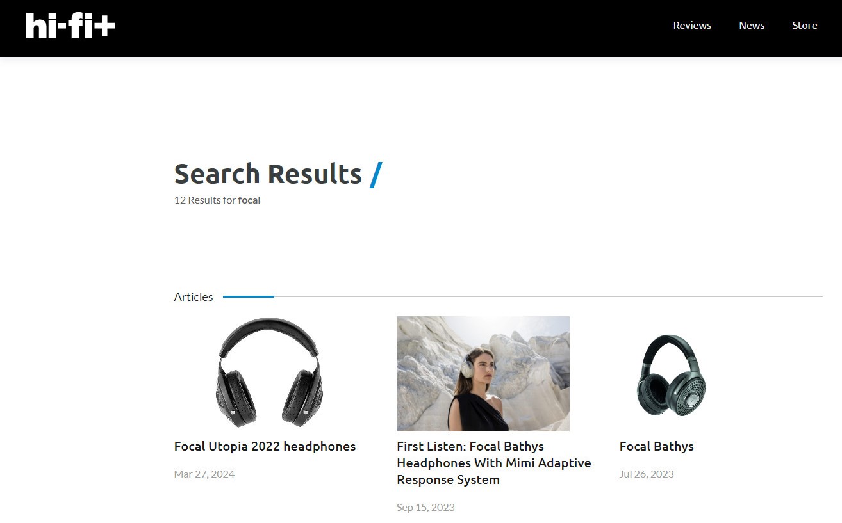842x523 pixels.
Task: Open the dark green Focal Bathys headphone image
Action: pos(671,375)
